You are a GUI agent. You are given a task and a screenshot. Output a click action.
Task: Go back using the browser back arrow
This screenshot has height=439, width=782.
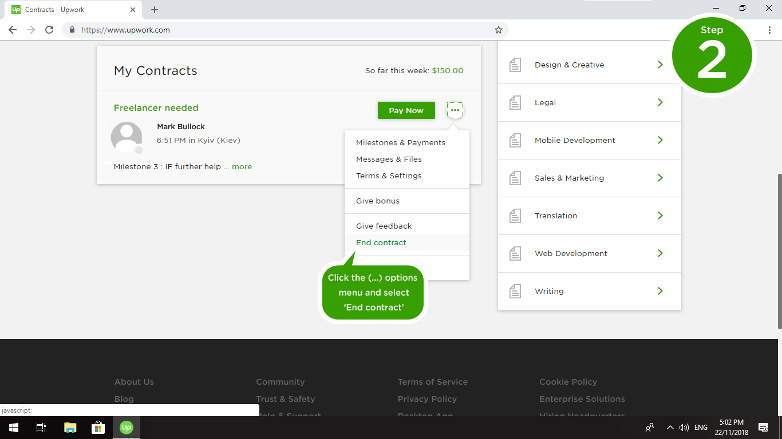13,30
